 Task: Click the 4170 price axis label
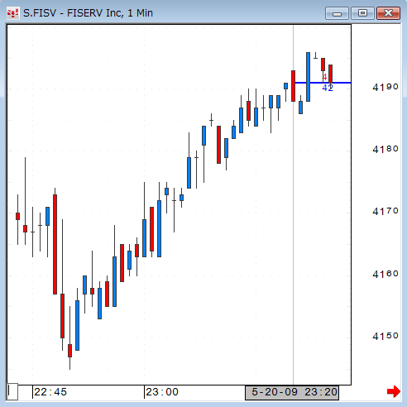385,211
